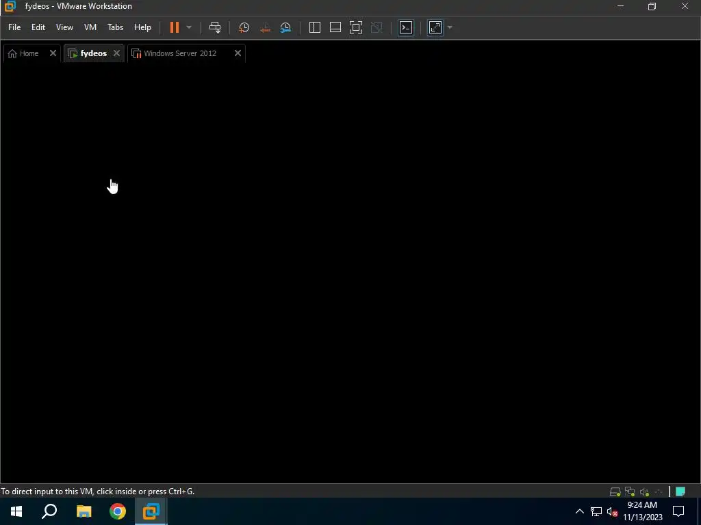Open the Windows Start menu
This screenshot has width=701, height=525.
[x=16, y=511]
